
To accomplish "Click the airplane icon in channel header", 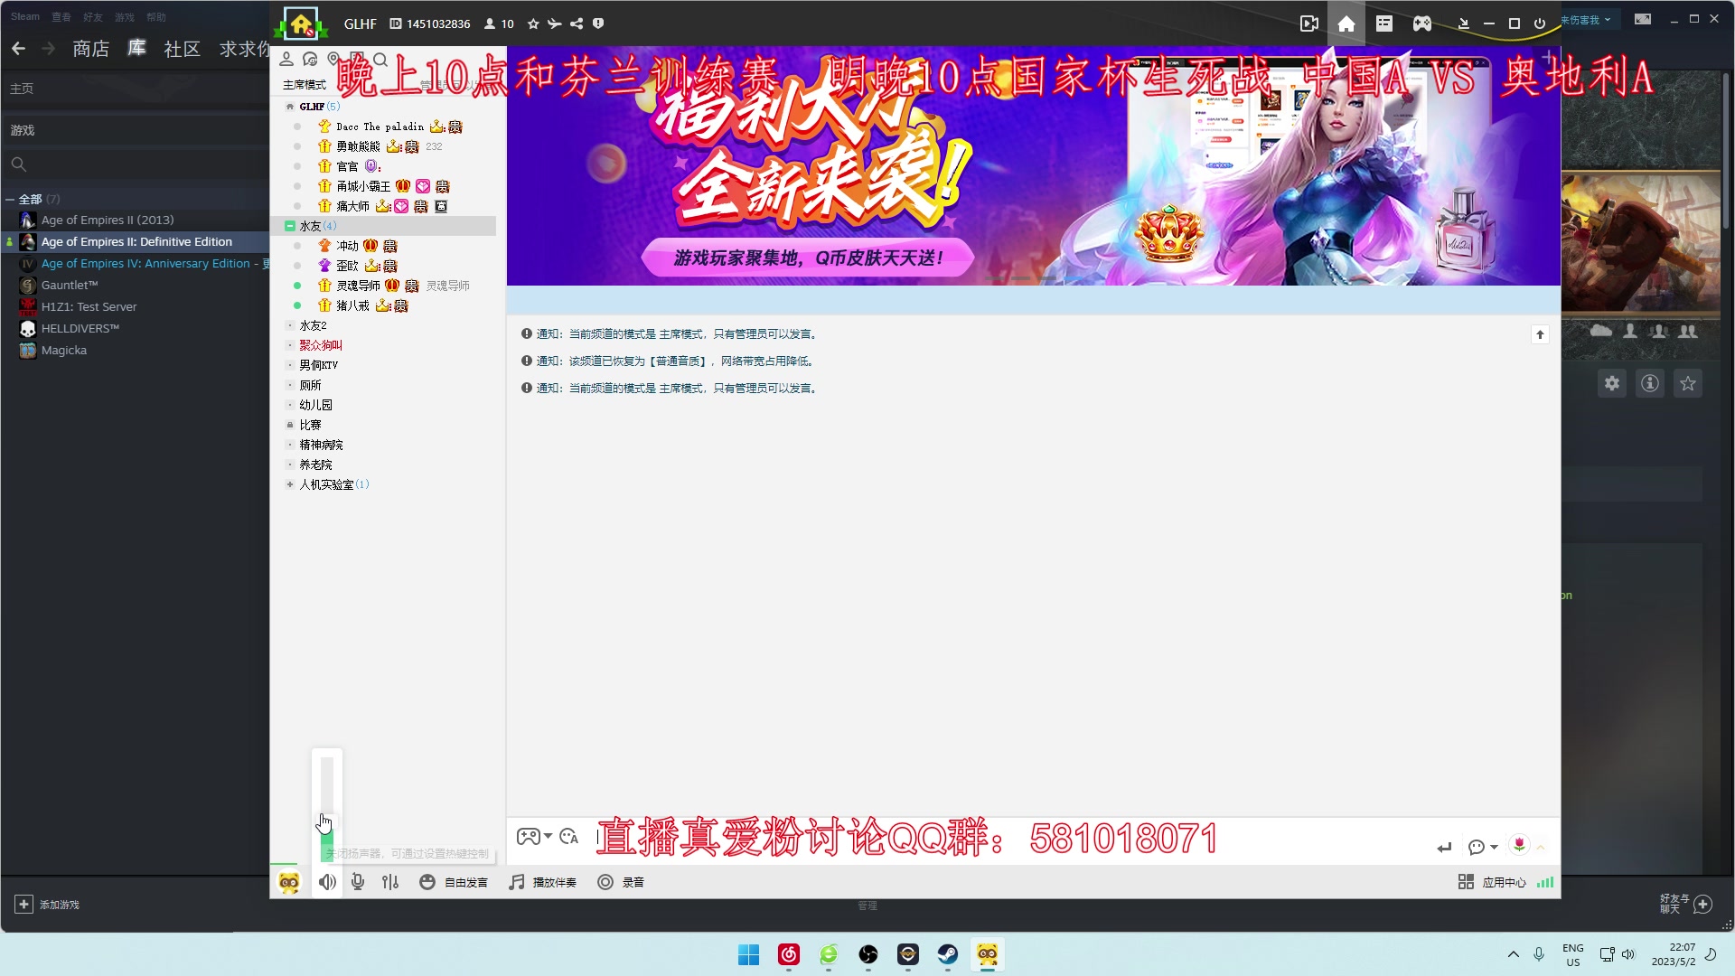I will pyautogui.click(x=554, y=23).
